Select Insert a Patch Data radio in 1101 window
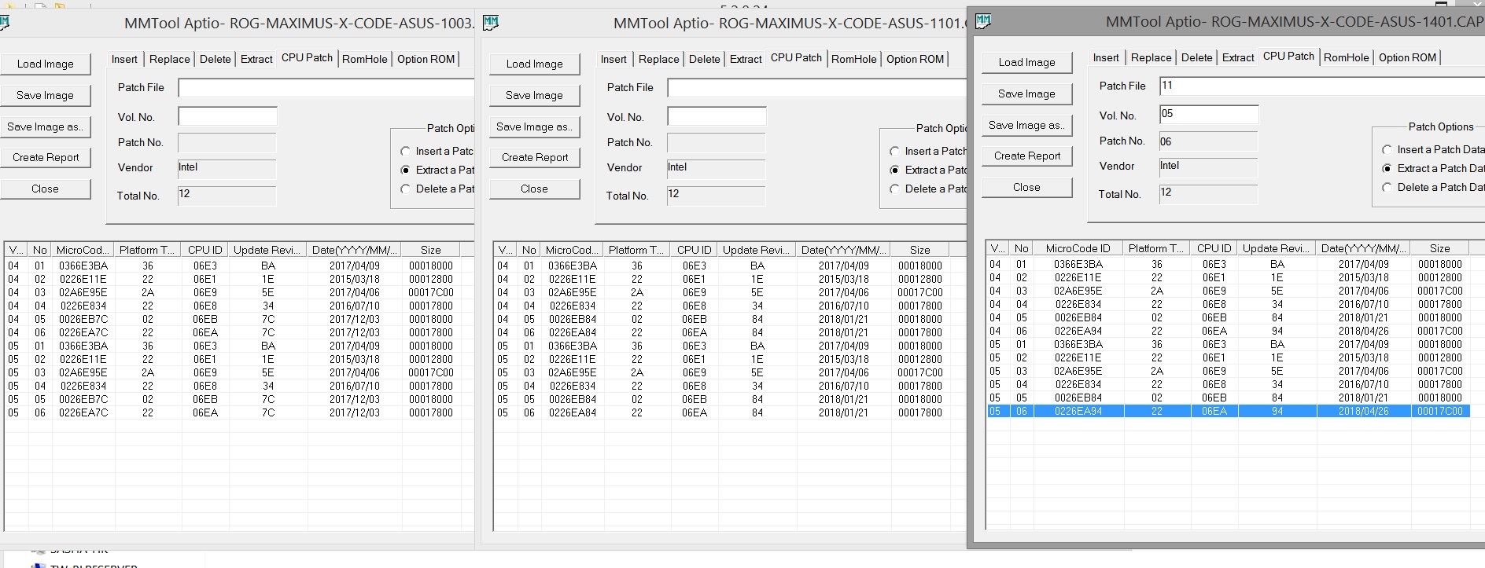The height and width of the screenshot is (568, 1485). click(x=894, y=151)
